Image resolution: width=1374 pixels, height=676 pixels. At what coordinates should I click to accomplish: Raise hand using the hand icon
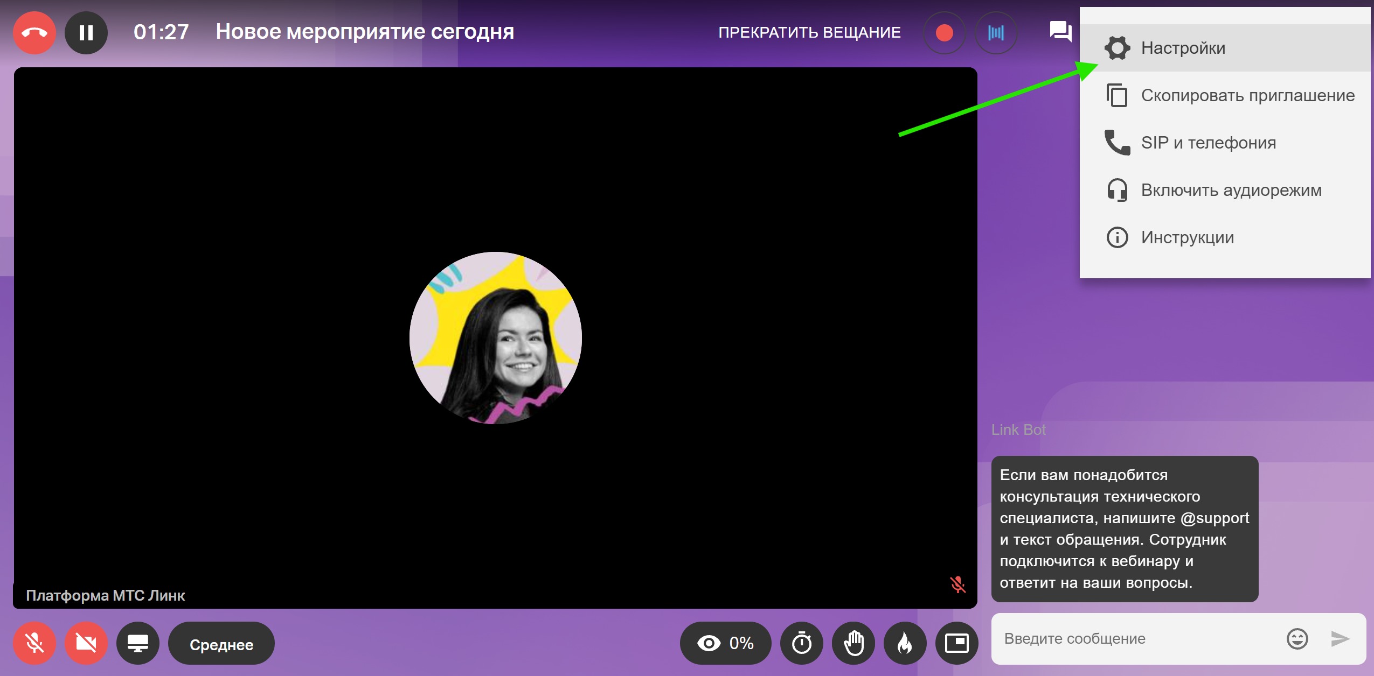tap(853, 643)
